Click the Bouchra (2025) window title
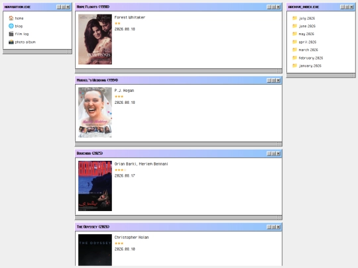 click(89, 154)
